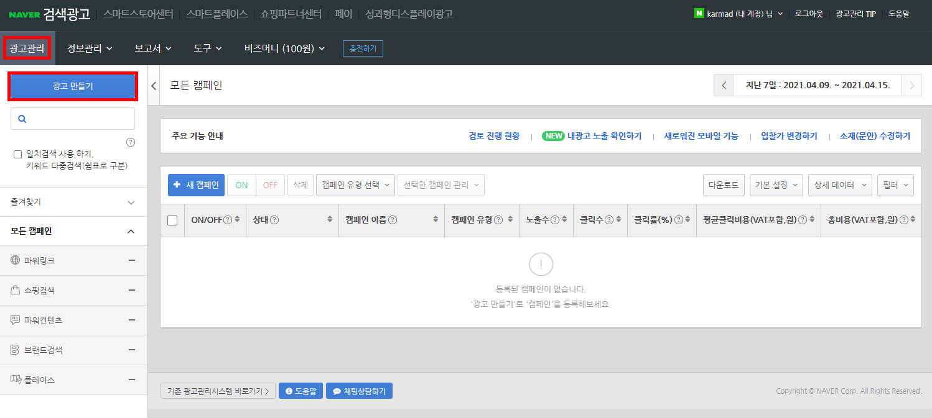Collapse 브랜드검색 minus icon
The width and height of the screenshot is (932, 418).
point(132,350)
